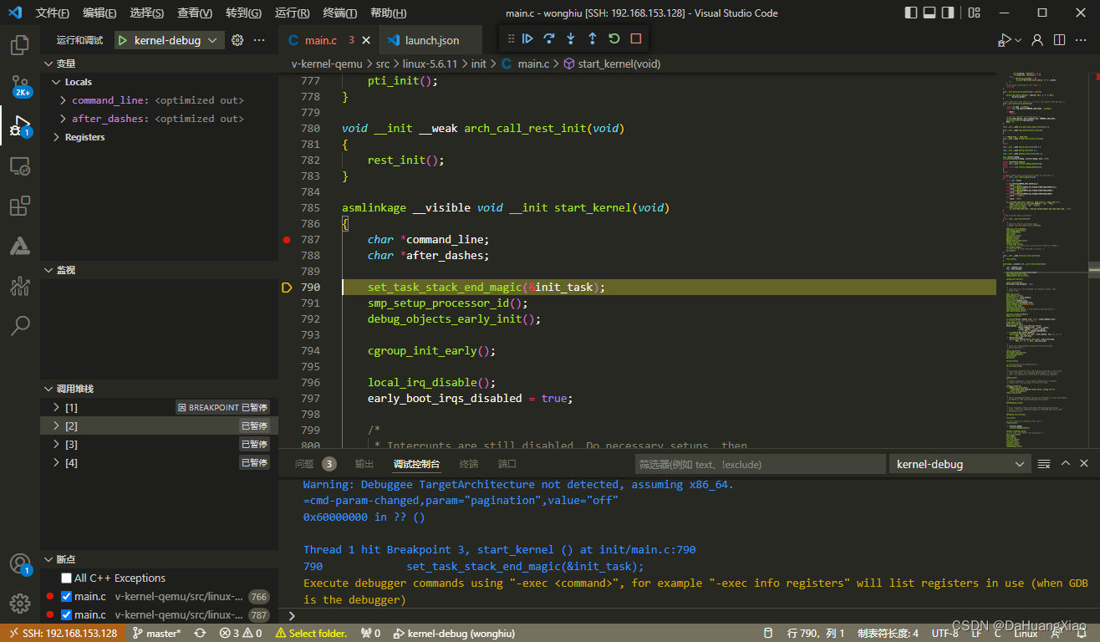Image resolution: width=1100 pixels, height=642 pixels.
Task: Open the 运行(R) menu
Action: [292, 13]
